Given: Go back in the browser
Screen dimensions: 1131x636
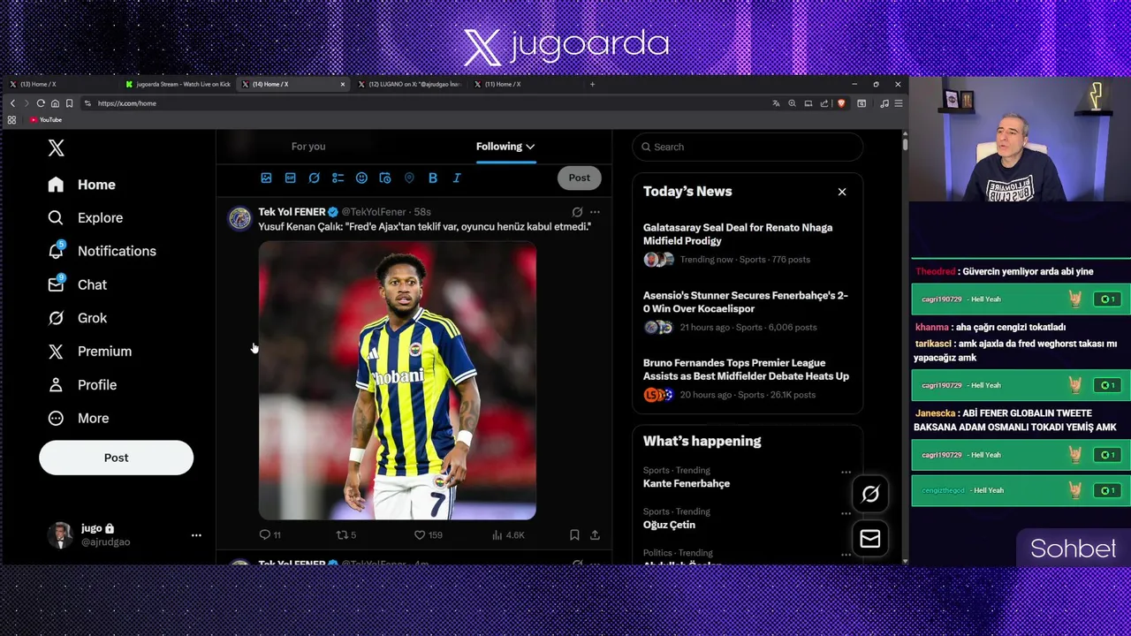Looking at the screenshot, I should 12,103.
